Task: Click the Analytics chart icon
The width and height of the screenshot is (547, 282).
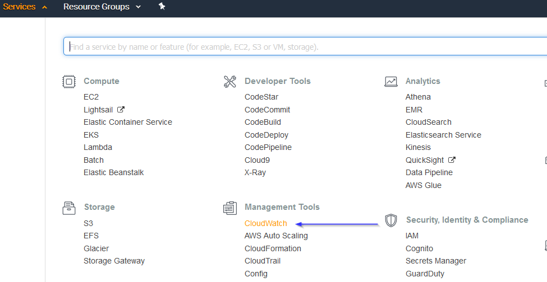Action: pos(390,82)
